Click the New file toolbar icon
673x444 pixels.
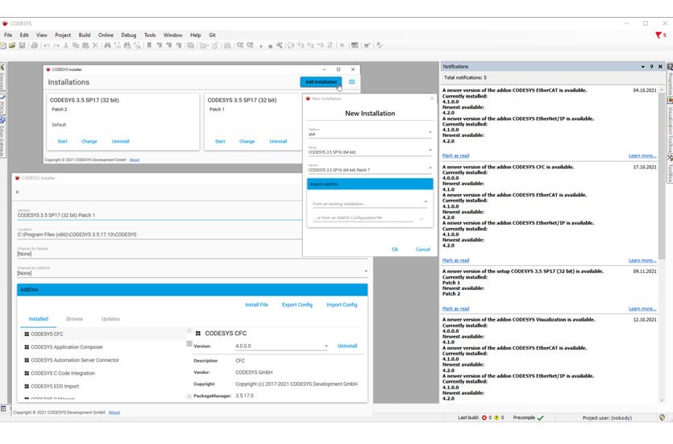tap(3, 45)
